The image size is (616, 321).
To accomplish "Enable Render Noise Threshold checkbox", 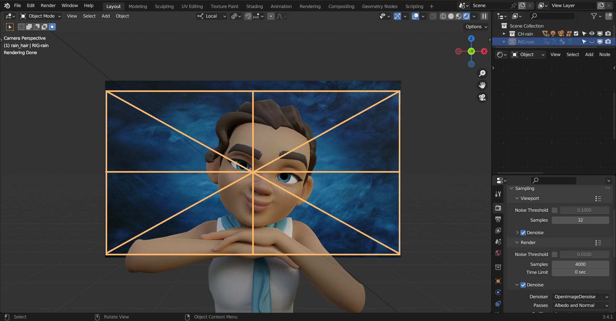I will (554, 255).
